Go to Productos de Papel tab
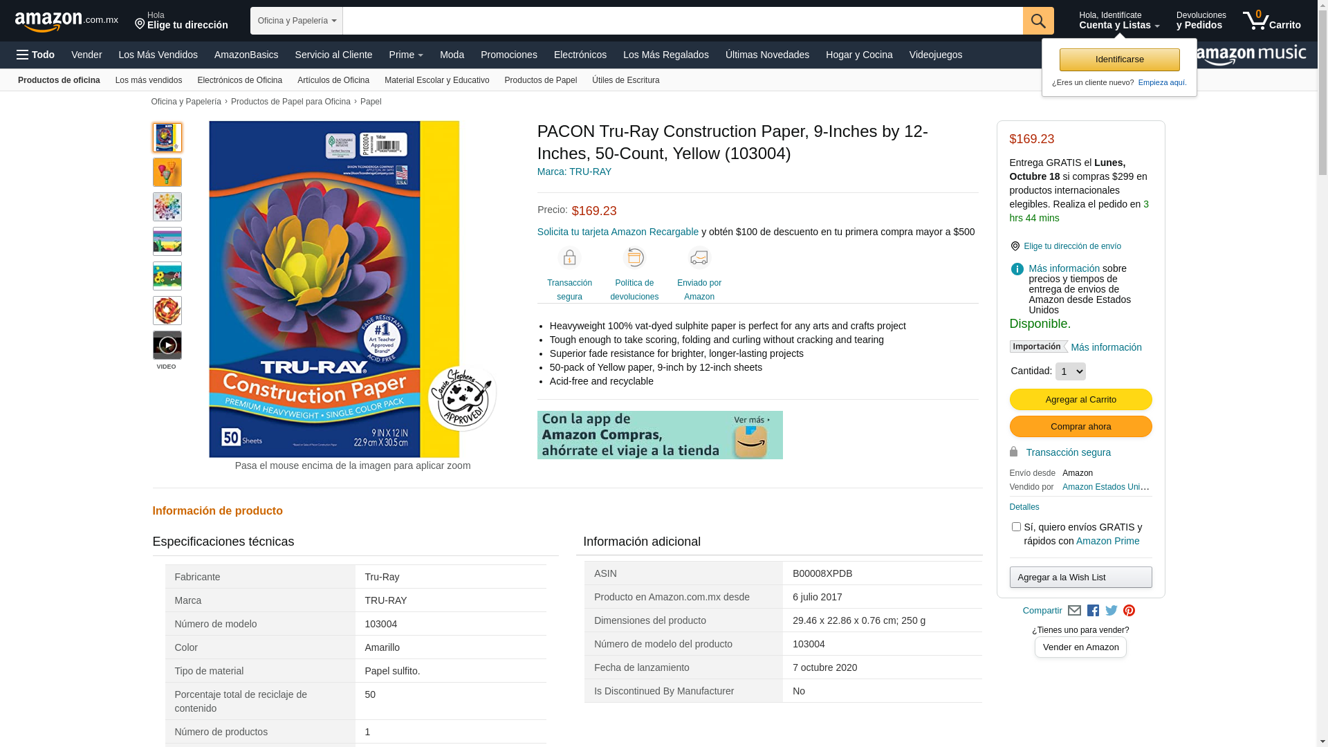The height and width of the screenshot is (747, 1328). (x=540, y=80)
